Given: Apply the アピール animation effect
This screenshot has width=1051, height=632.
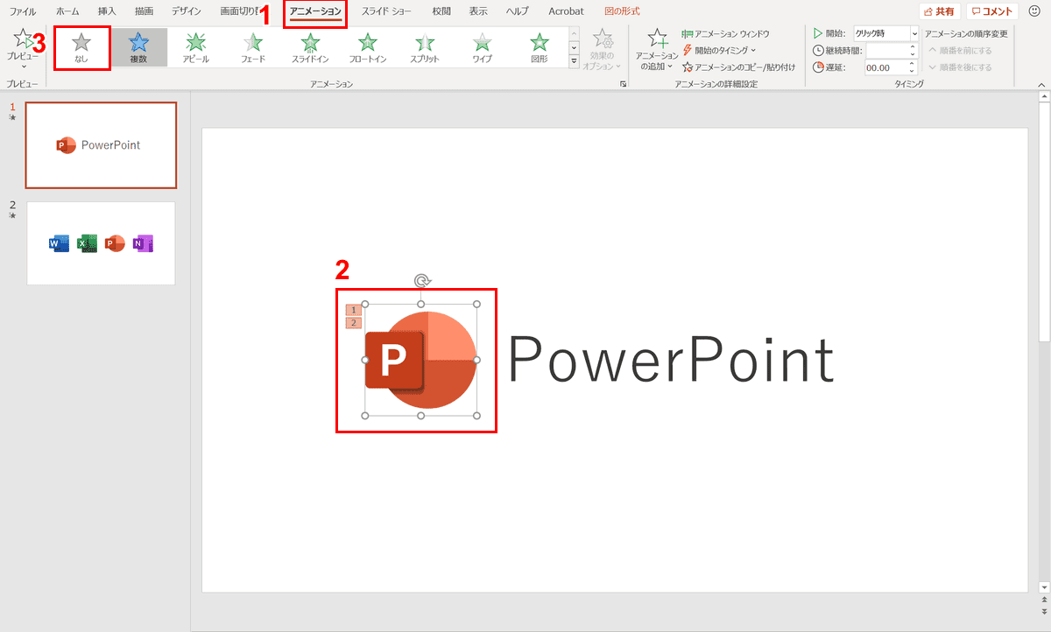Looking at the screenshot, I should pyautogui.click(x=195, y=48).
